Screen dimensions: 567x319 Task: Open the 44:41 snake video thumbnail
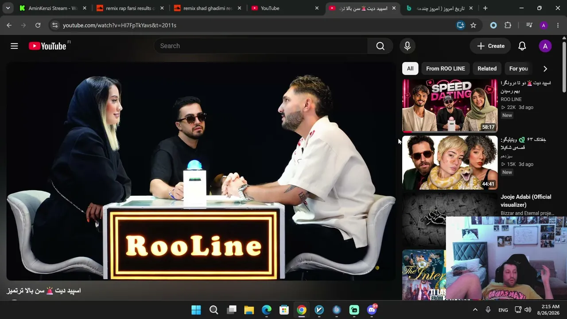450,163
